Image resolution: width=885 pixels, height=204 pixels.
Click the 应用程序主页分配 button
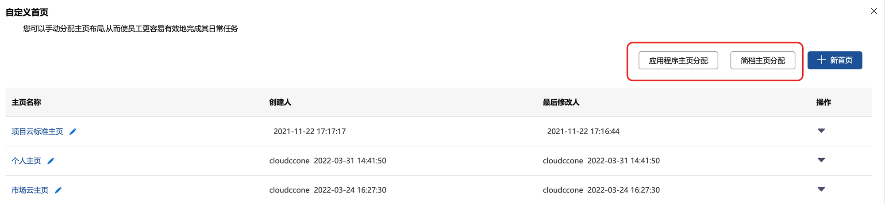point(678,60)
